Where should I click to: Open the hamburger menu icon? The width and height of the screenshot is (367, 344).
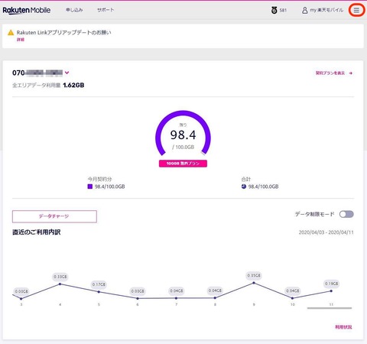click(356, 10)
